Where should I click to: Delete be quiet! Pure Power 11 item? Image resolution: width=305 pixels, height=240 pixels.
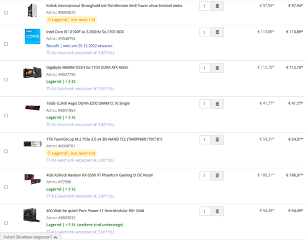[217, 211]
